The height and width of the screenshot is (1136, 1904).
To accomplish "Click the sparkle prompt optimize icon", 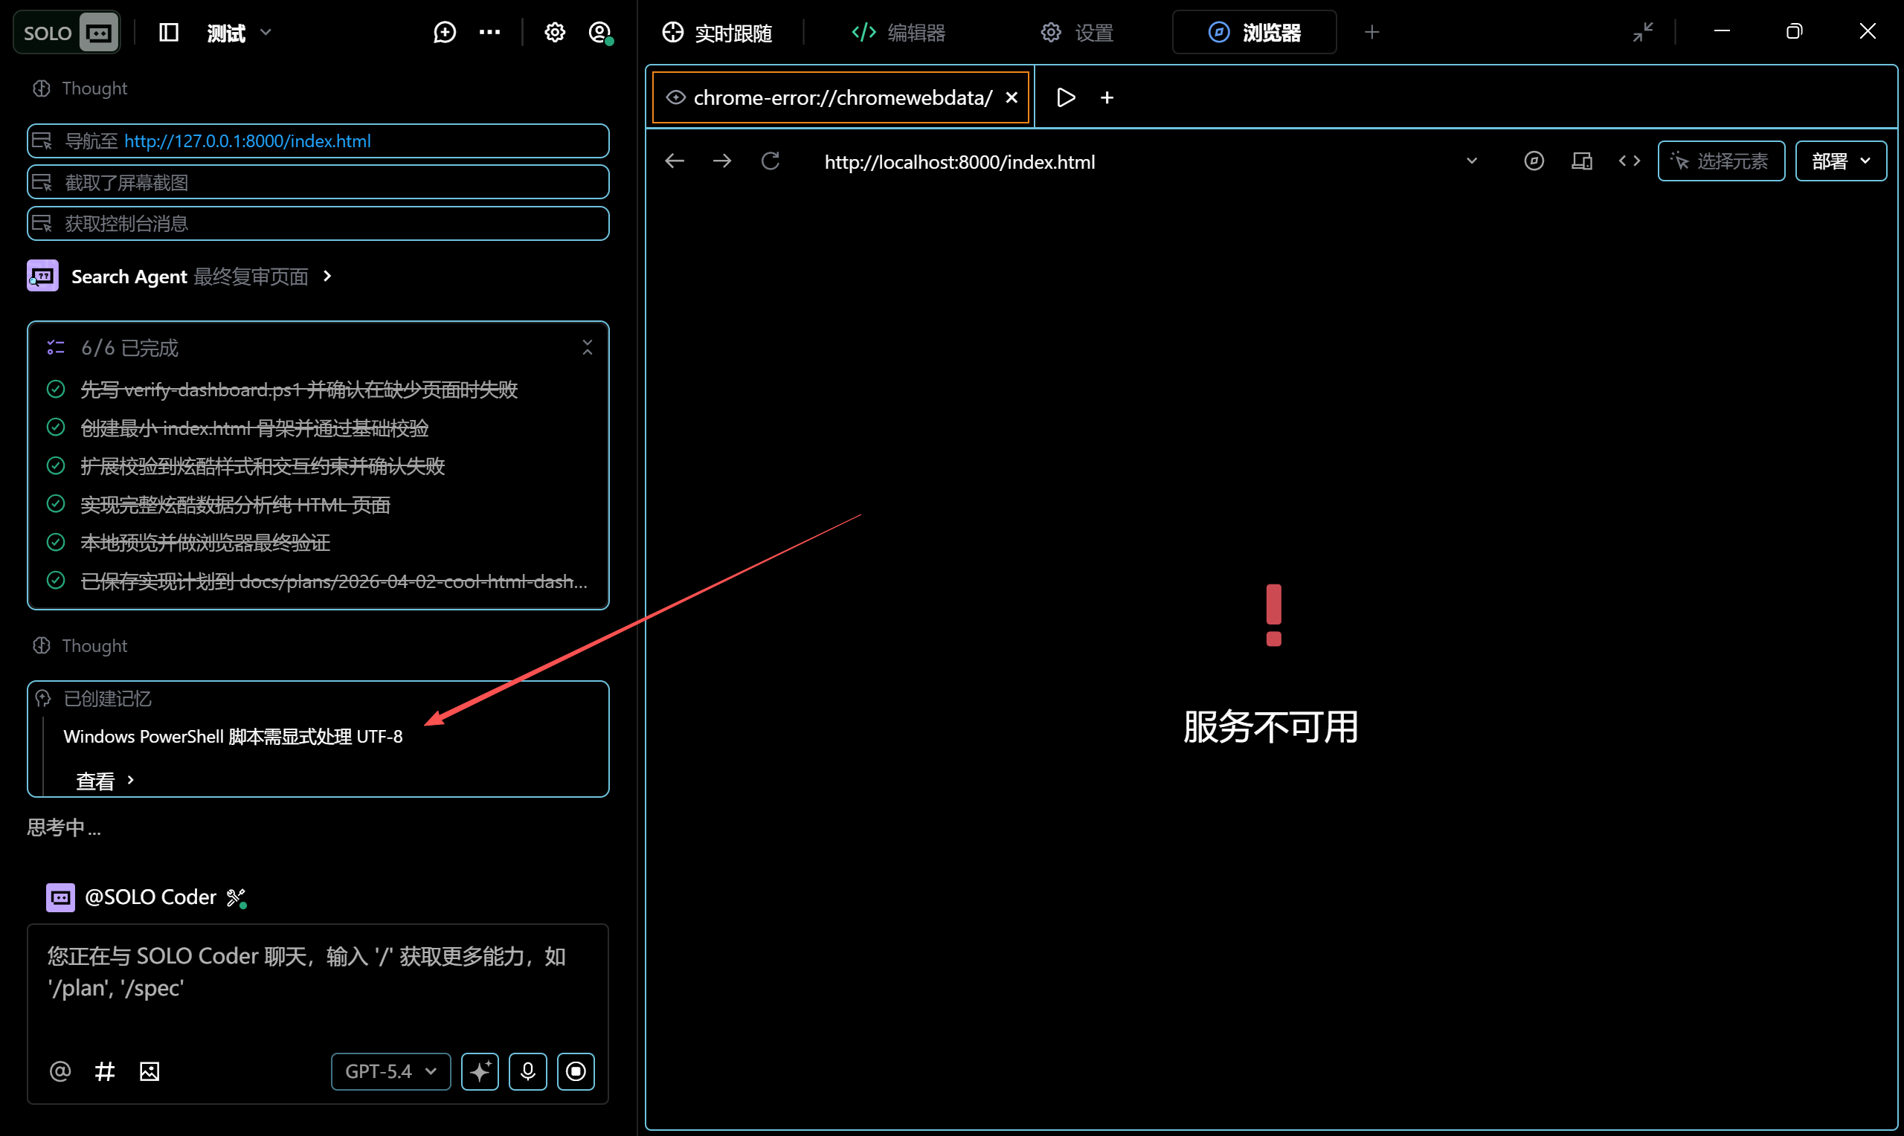I will [x=480, y=1071].
